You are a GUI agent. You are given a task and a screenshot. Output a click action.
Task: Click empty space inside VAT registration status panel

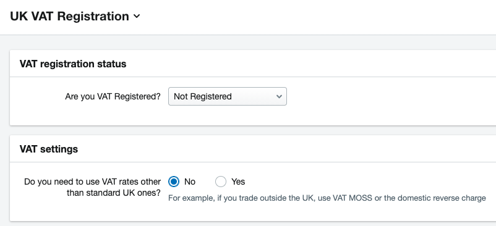click(380, 101)
